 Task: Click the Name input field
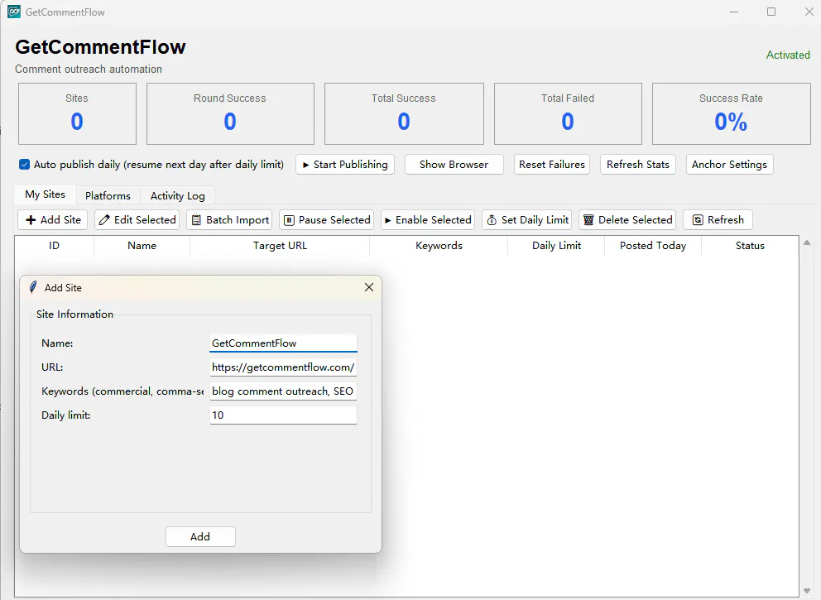coord(283,343)
